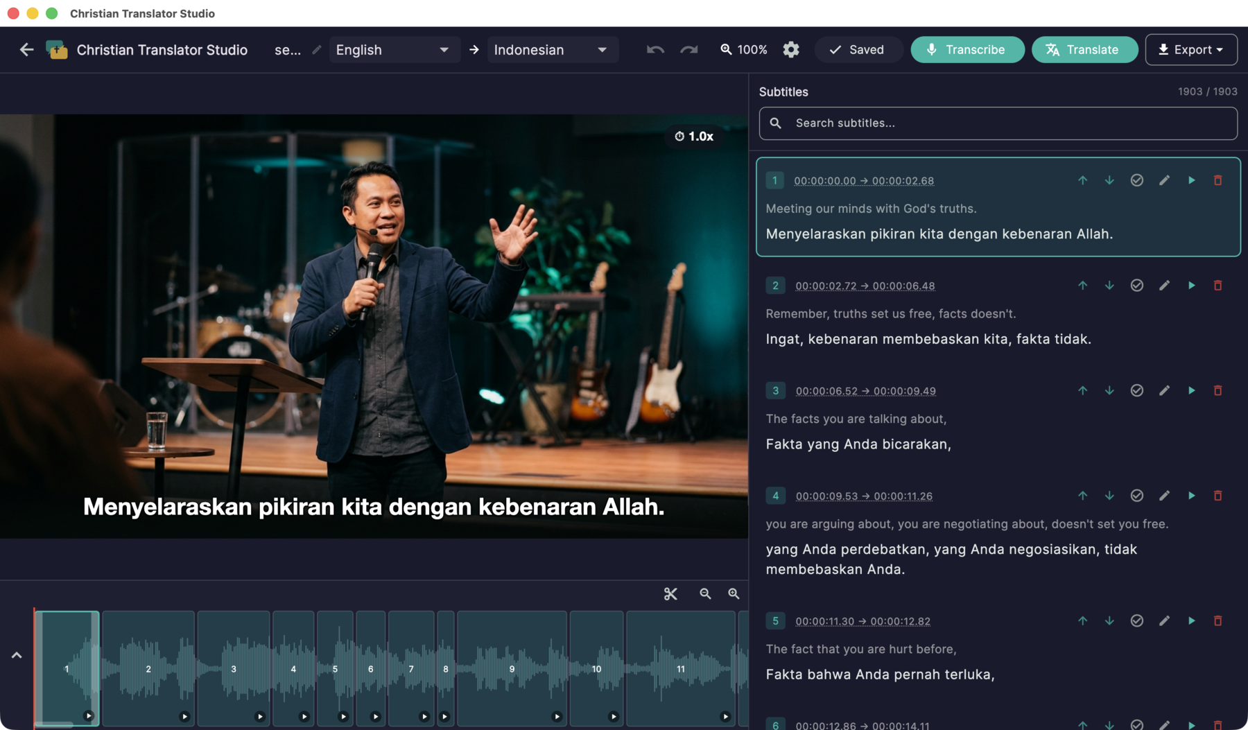Click the Search subtitles field

click(998, 123)
